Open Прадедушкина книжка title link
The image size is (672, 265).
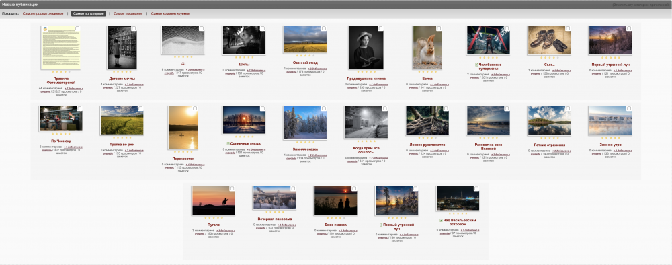click(366, 79)
